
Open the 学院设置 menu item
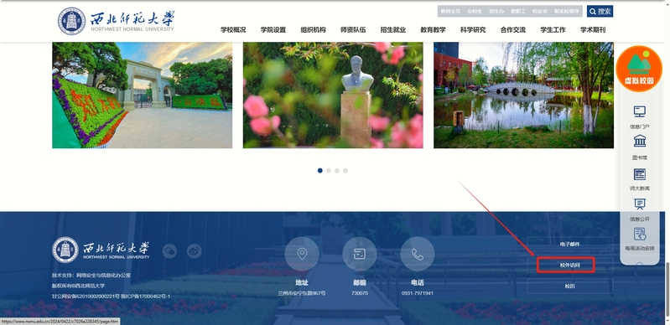tap(273, 30)
